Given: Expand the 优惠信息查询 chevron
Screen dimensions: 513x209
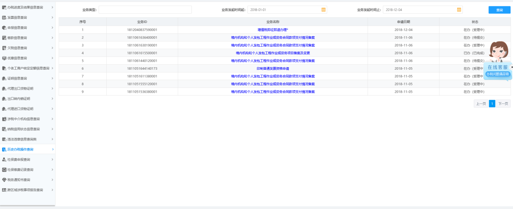Looking at the screenshot, I should coord(52,58).
